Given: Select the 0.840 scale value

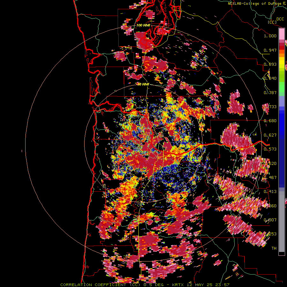Looking at the screenshot, I should click(x=270, y=78).
